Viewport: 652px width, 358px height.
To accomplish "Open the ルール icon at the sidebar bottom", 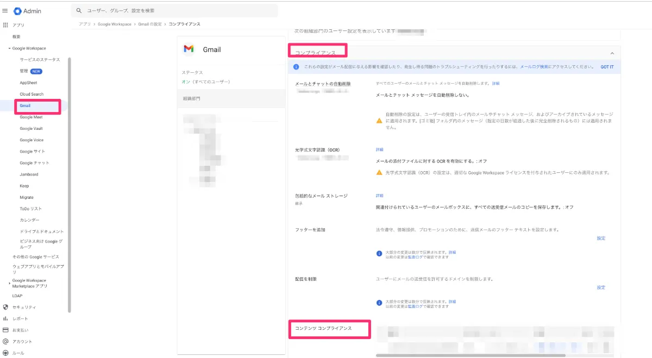I will click(5, 353).
